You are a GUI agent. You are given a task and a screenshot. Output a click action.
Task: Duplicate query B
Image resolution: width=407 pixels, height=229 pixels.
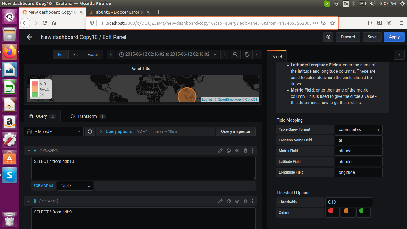[x=229, y=201]
